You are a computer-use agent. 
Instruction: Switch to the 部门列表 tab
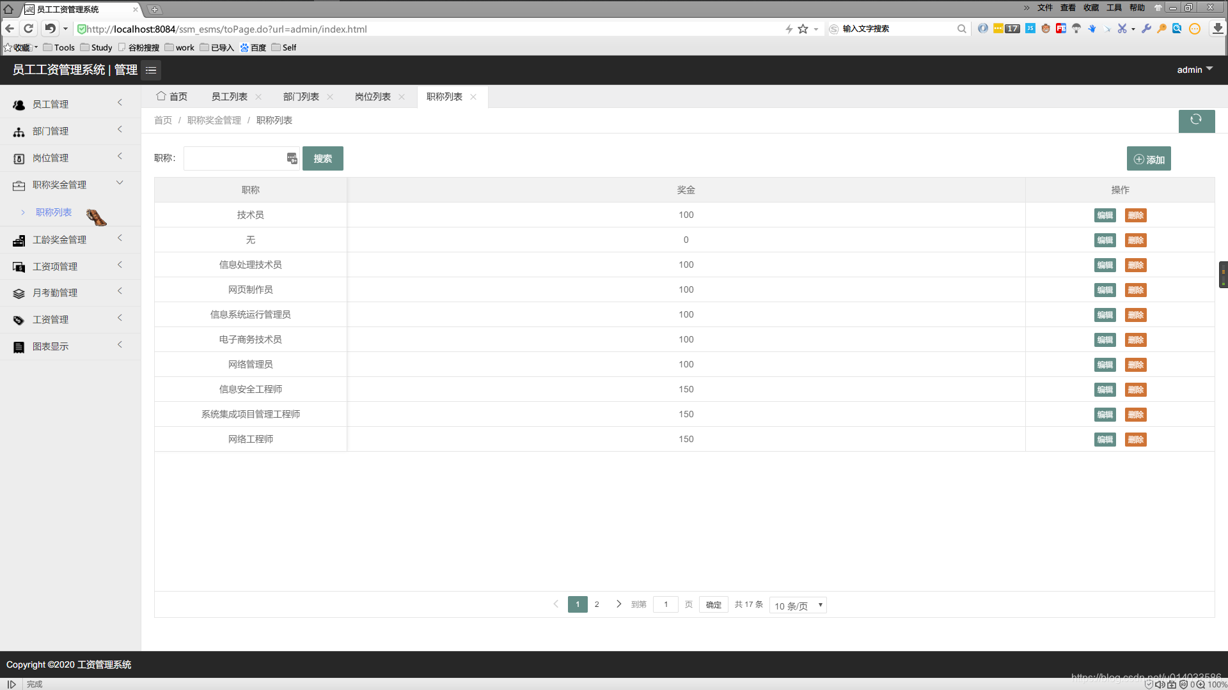tap(301, 96)
